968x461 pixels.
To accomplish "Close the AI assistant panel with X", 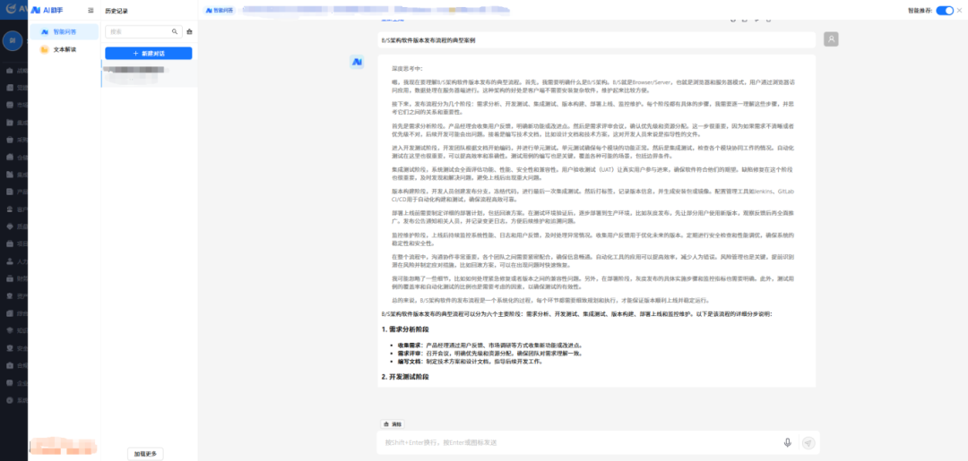I will pyautogui.click(x=959, y=11).
